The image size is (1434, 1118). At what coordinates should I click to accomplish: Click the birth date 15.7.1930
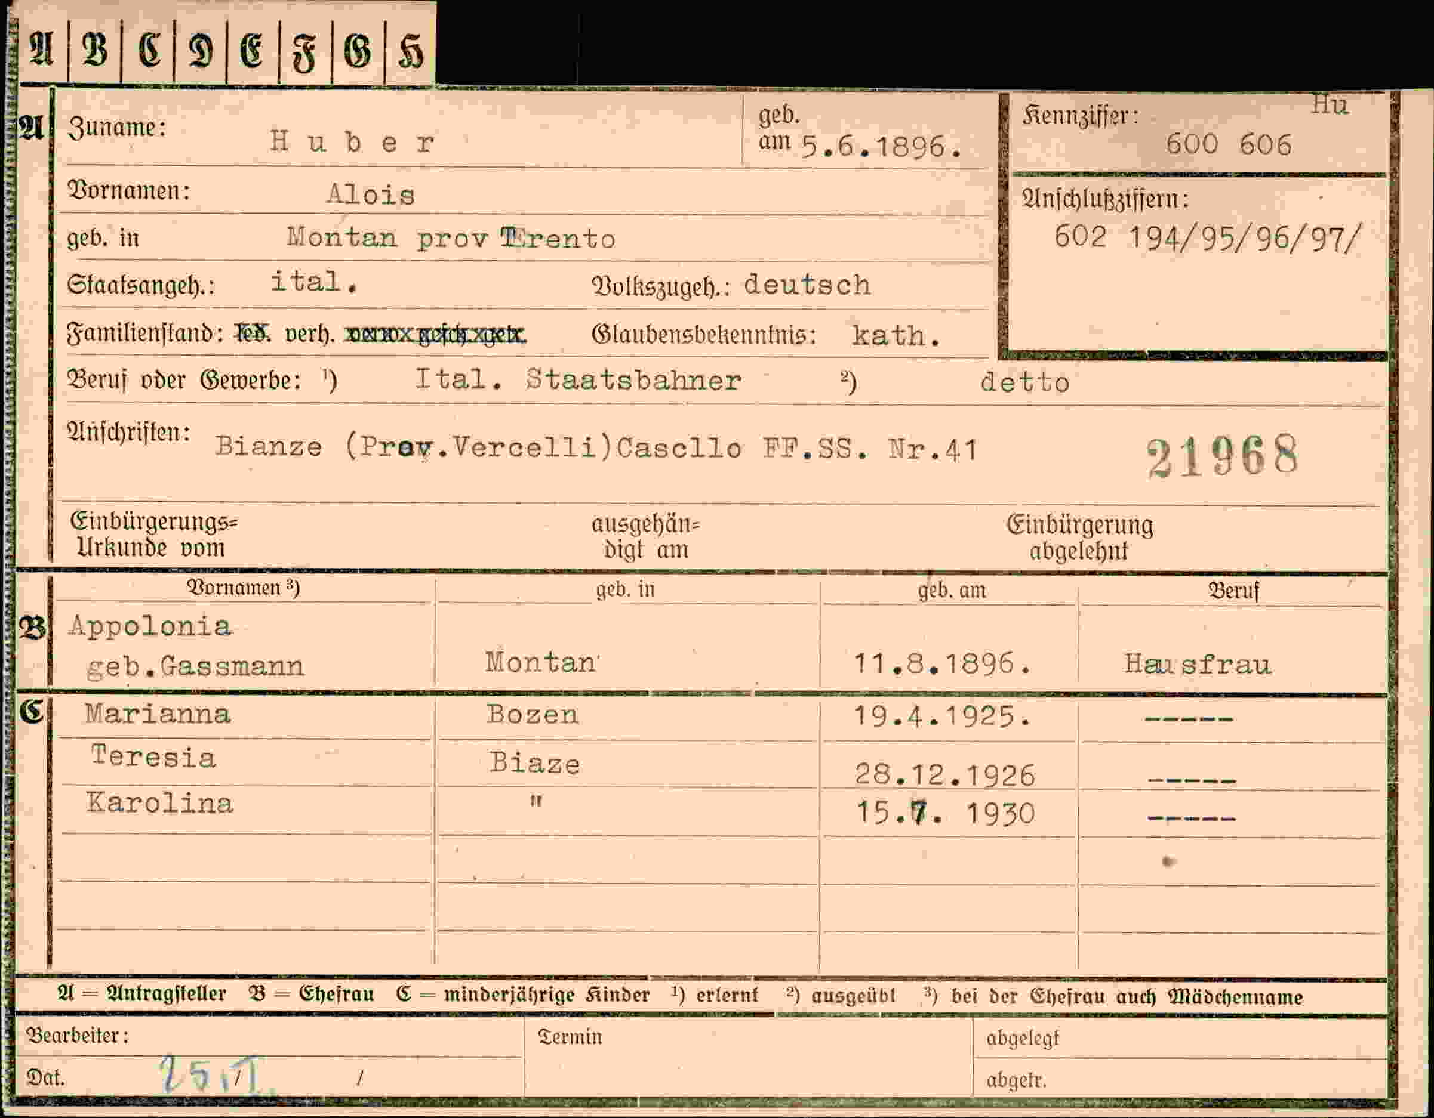[x=946, y=814]
